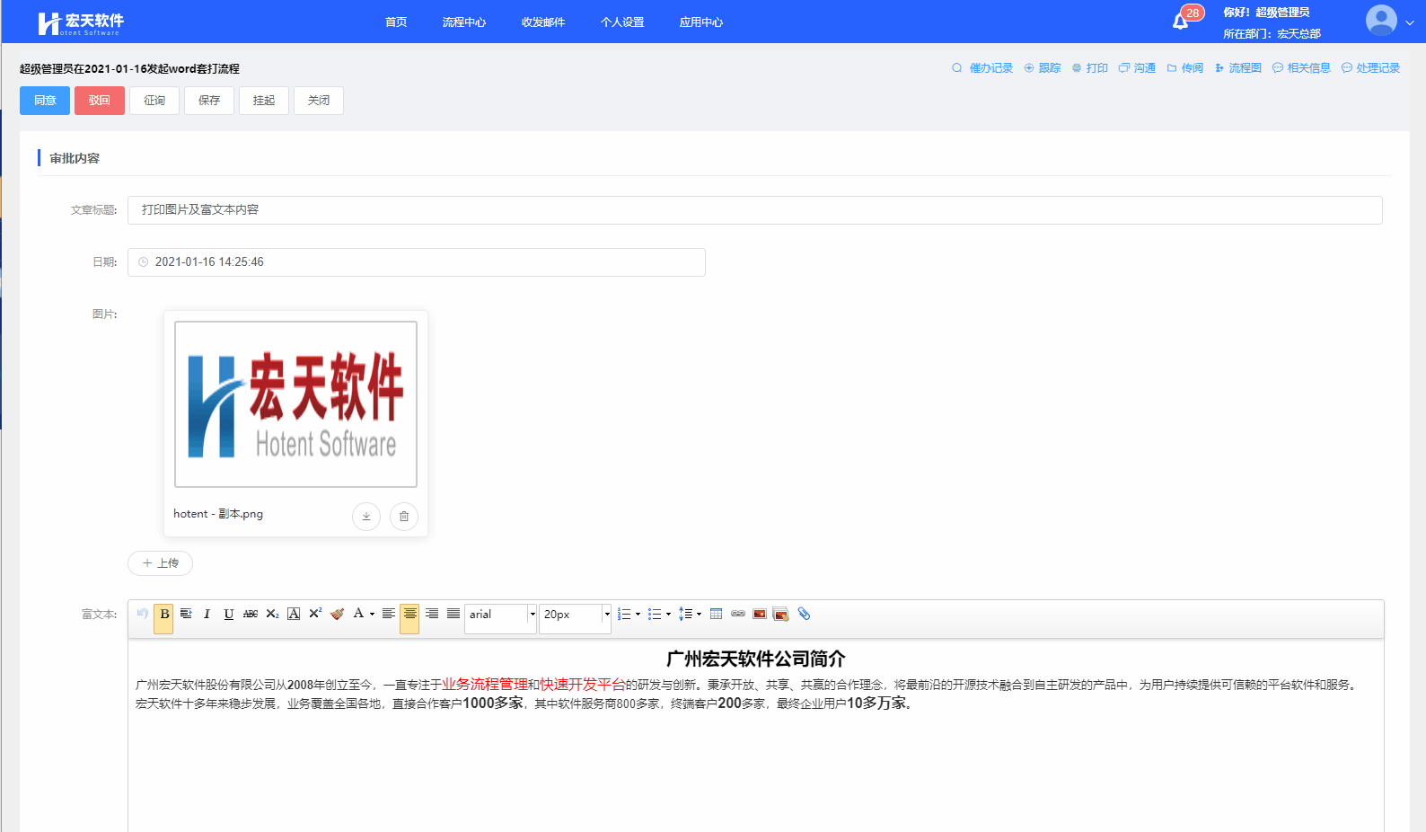Image resolution: width=1426 pixels, height=832 pixels.
Task: Open 催办记录 link
Action: (982, 68)
